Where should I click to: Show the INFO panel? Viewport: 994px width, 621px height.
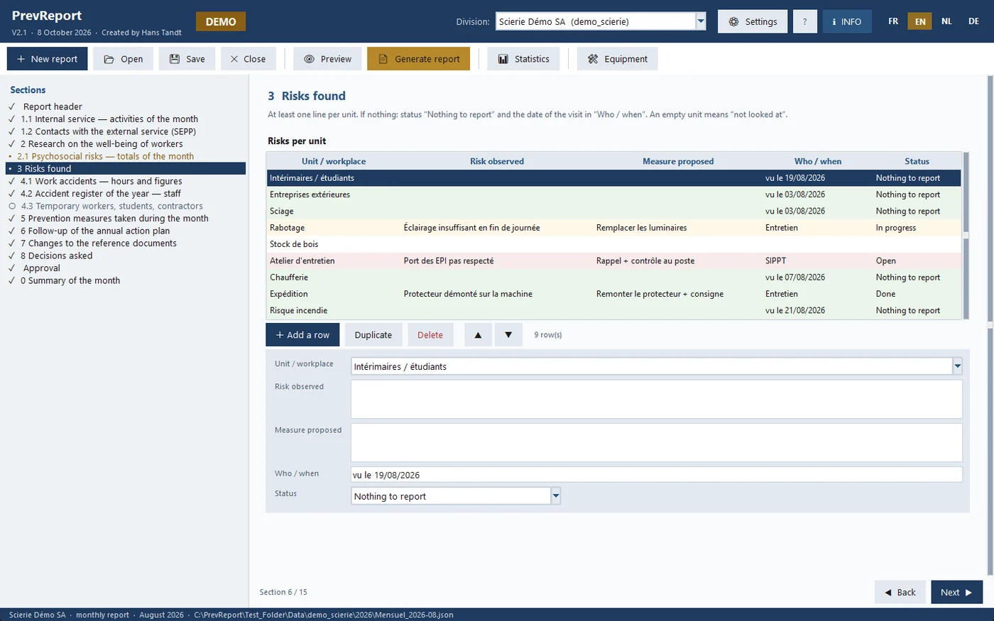click(x=847, y=21)
